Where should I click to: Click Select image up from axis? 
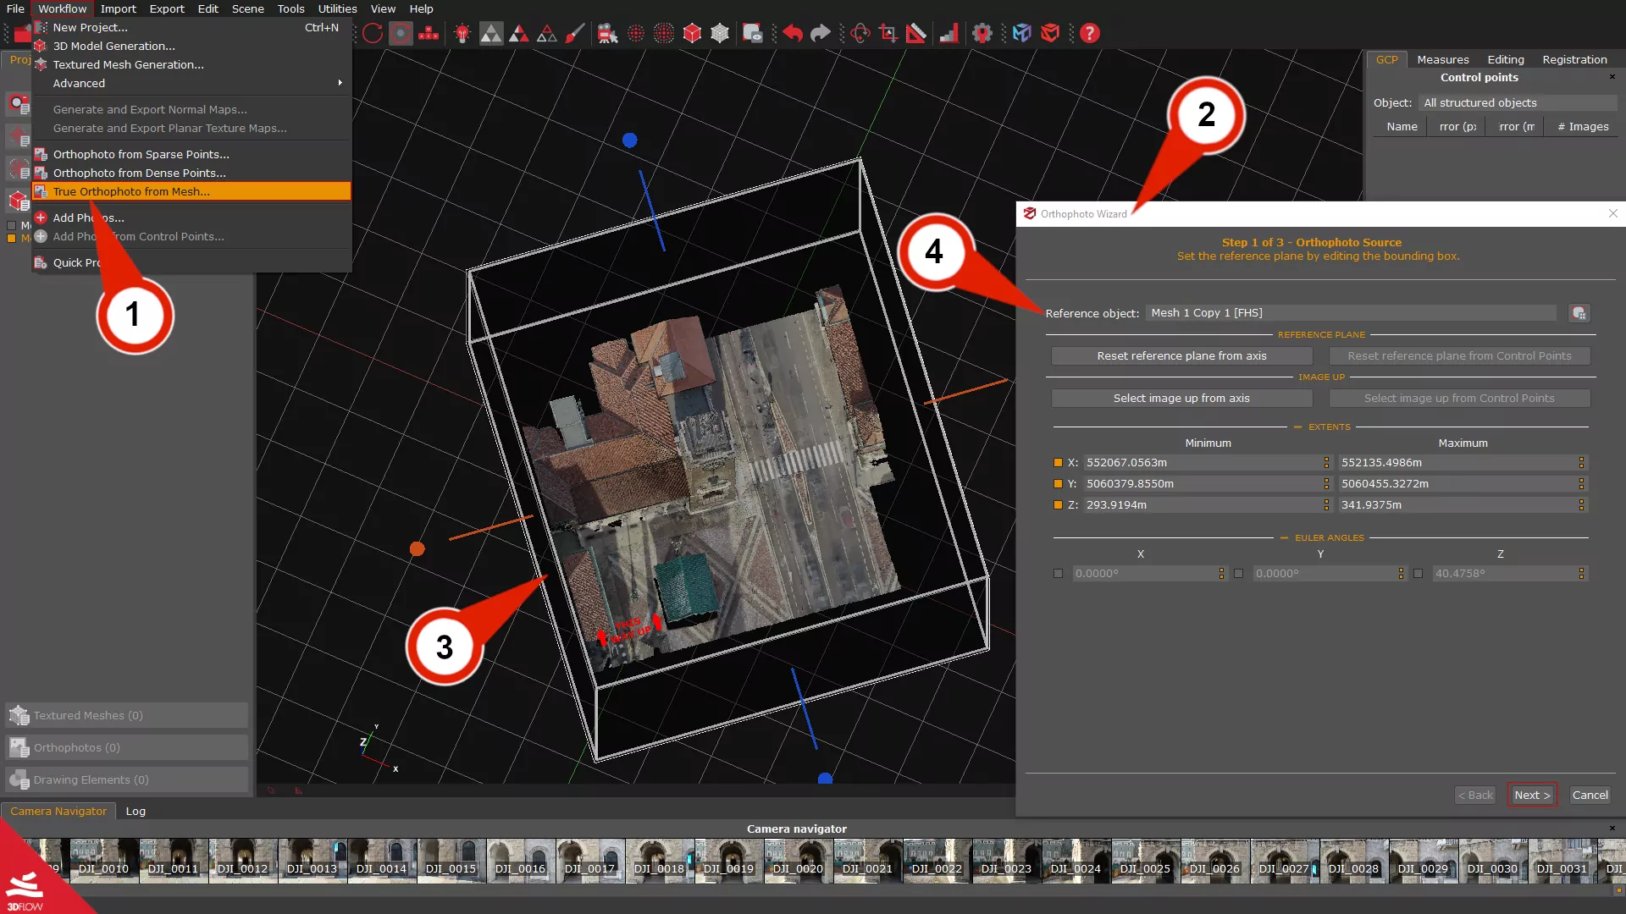pyautogui.click(x=1181, y=398)
